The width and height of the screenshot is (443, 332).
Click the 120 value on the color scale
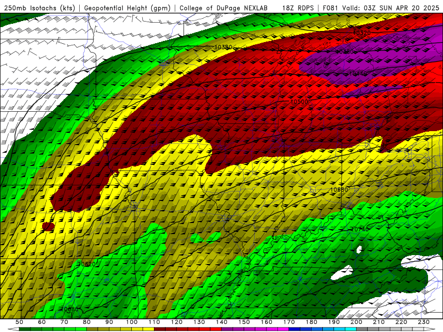tap(177, 322)
